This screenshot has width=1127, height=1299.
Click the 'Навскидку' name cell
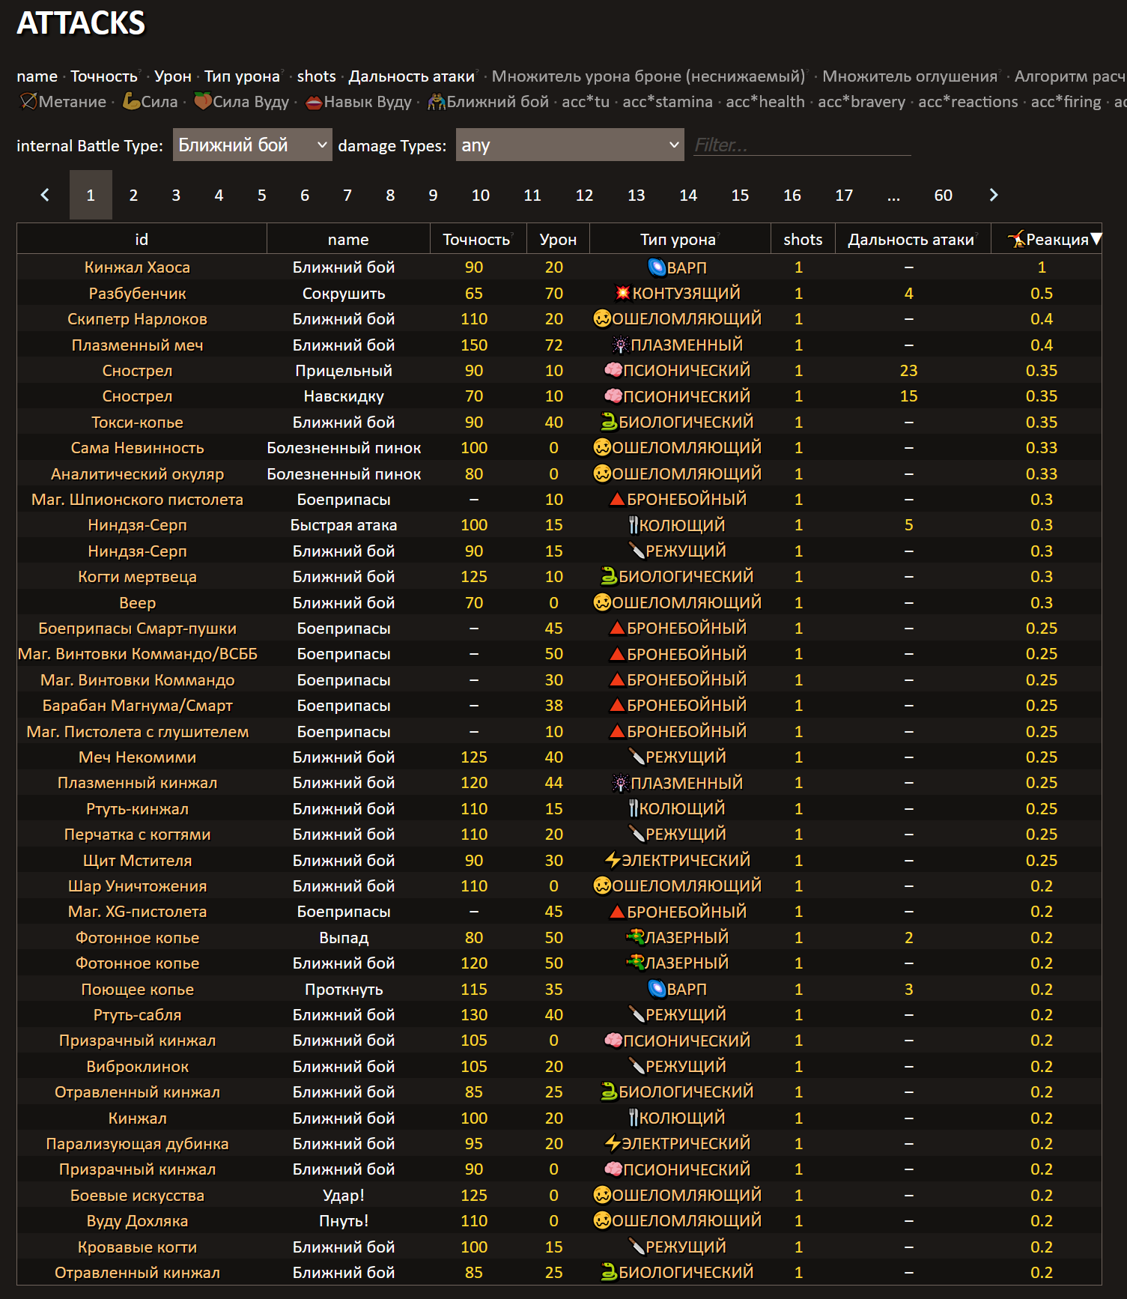pos(344,396)
